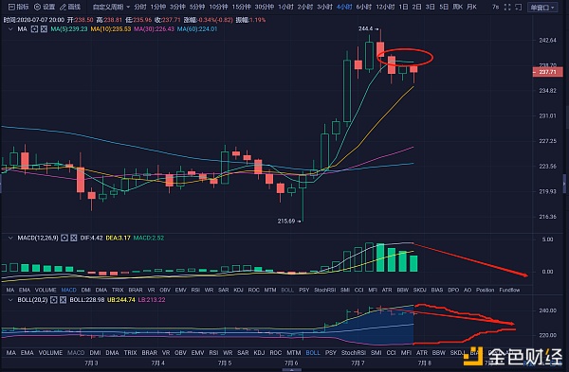
Task: Select the 12小时 timeframe
Action: coord(385,7)
